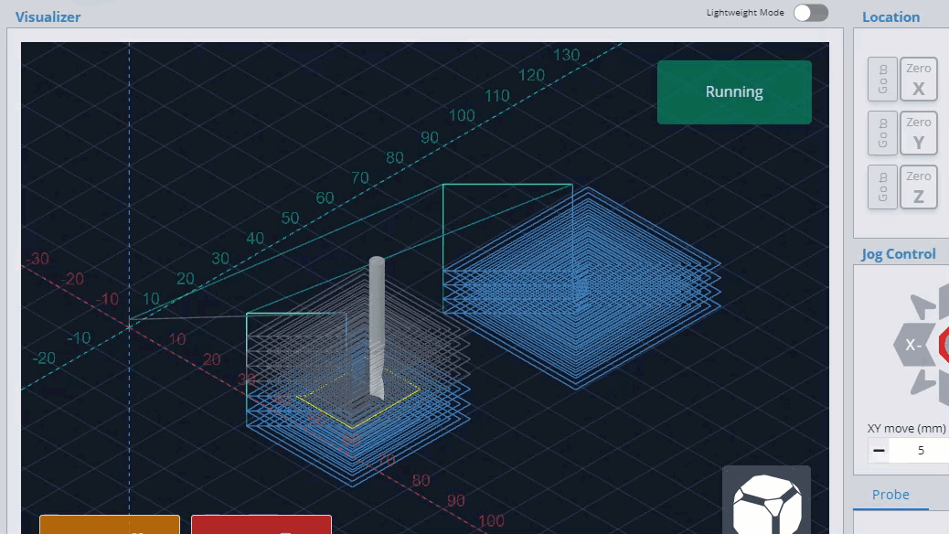The width and height of the screenshot is (949, 534).
Task: Click the red stop button in visualizer
Action: pyautogui.click(x=261, y=524)
